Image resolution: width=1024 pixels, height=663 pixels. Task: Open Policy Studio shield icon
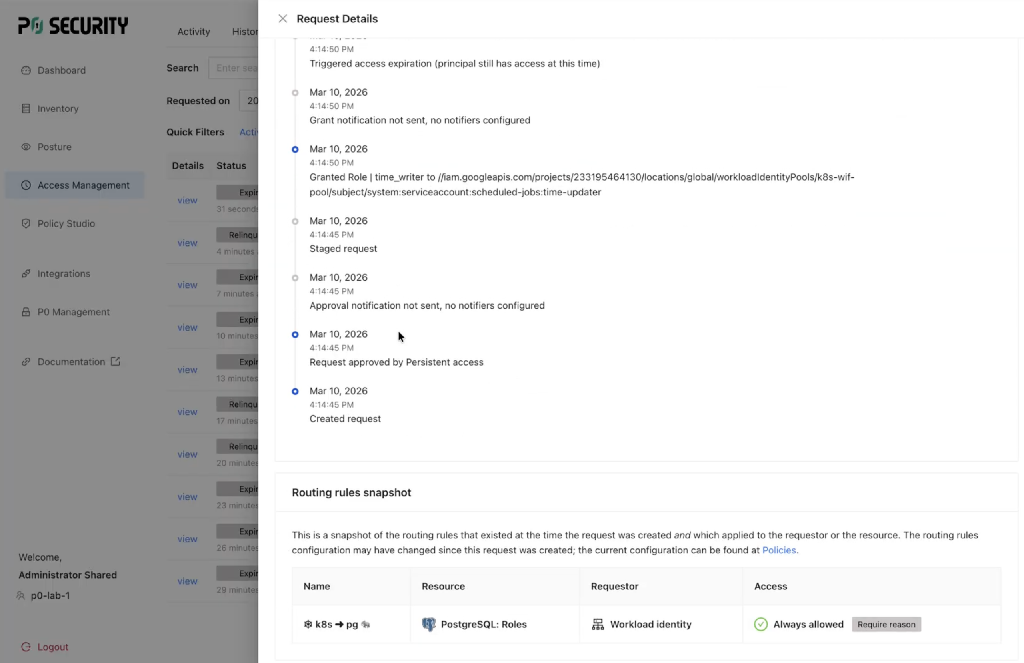(26, 223)
